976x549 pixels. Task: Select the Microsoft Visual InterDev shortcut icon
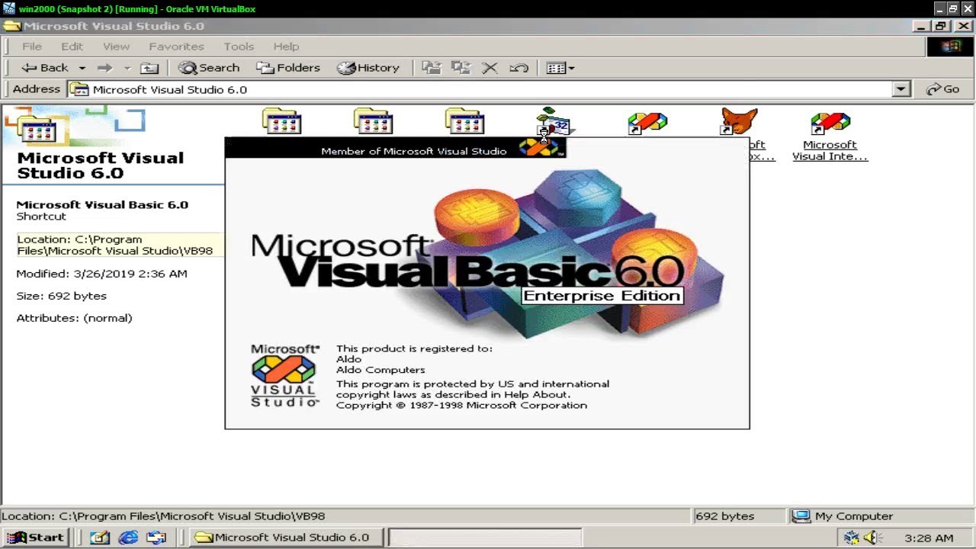click(x=830, y=122)
